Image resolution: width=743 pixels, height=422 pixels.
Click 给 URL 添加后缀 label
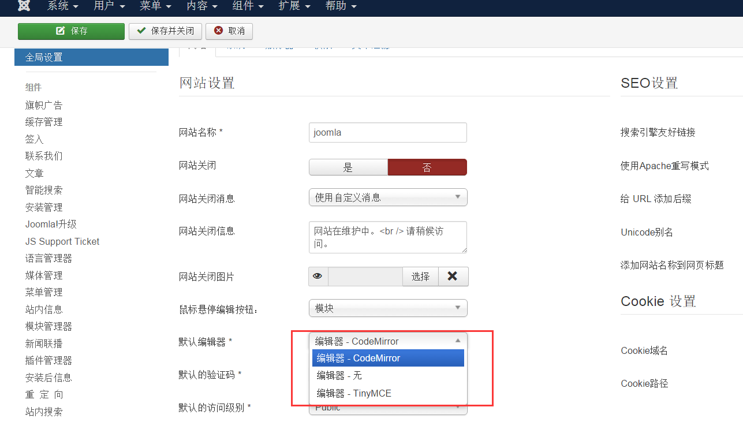tap(656, 199)
